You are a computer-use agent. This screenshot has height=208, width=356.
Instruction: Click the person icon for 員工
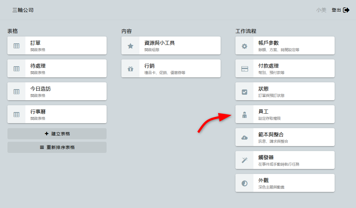click(x=244, y=115)
